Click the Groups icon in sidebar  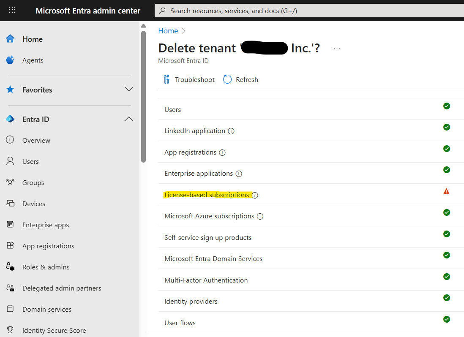point(10,182)
